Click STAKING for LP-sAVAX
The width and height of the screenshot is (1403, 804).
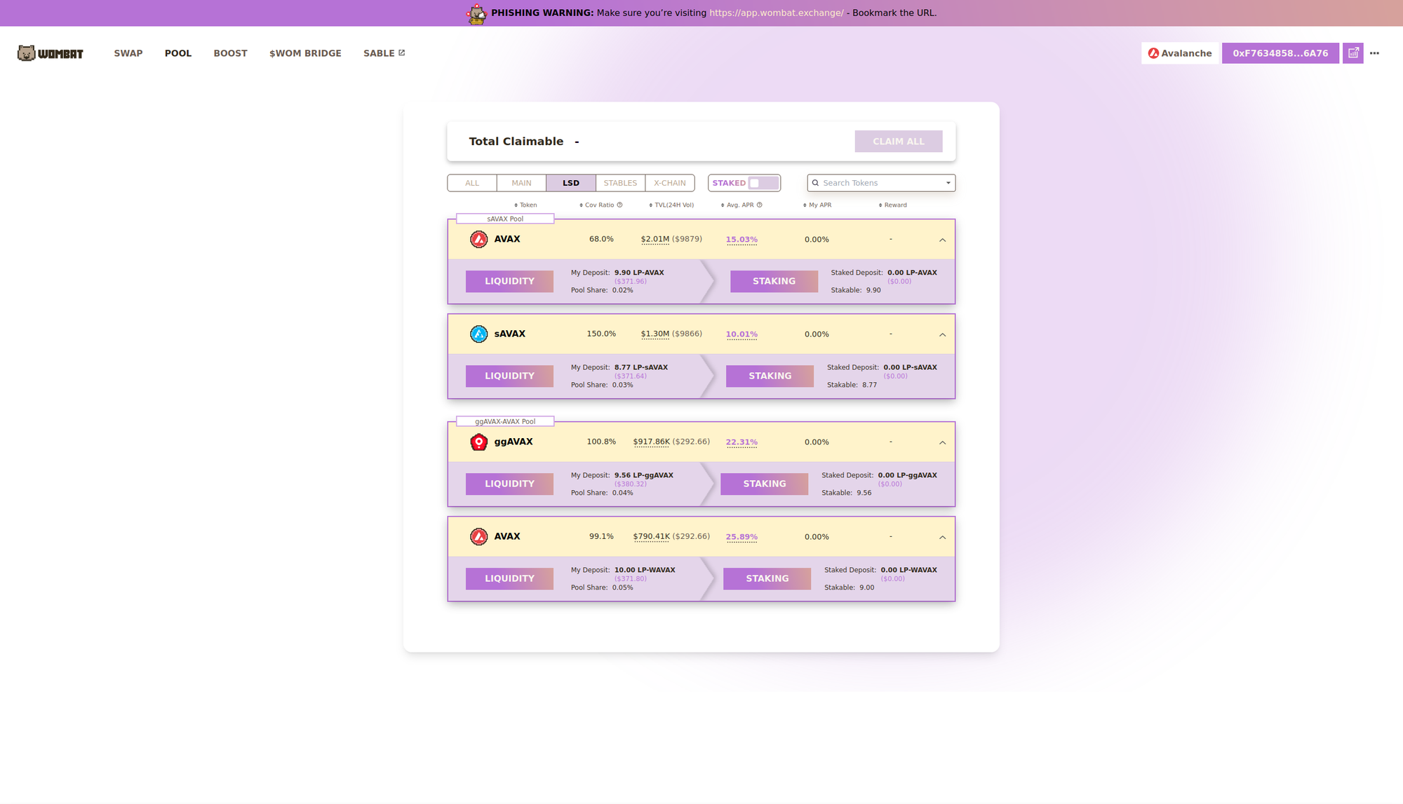pyautogui.click(x=770, y=376)
